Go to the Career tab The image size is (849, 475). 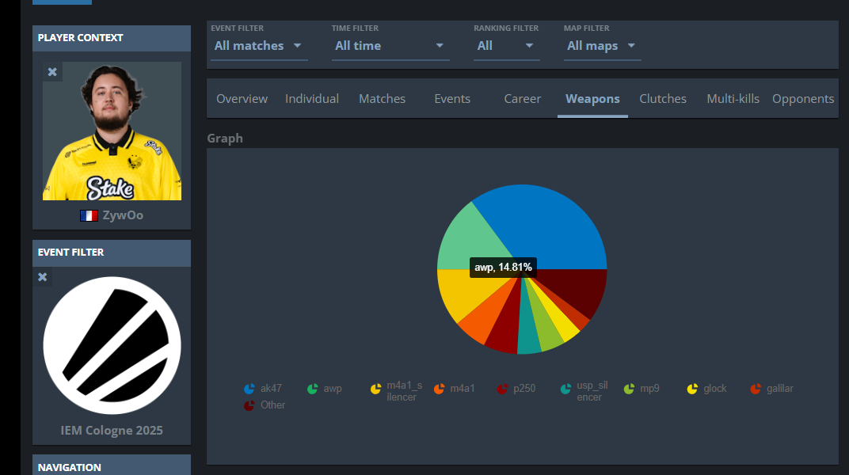pyautogui.click(x=523, y=98)
